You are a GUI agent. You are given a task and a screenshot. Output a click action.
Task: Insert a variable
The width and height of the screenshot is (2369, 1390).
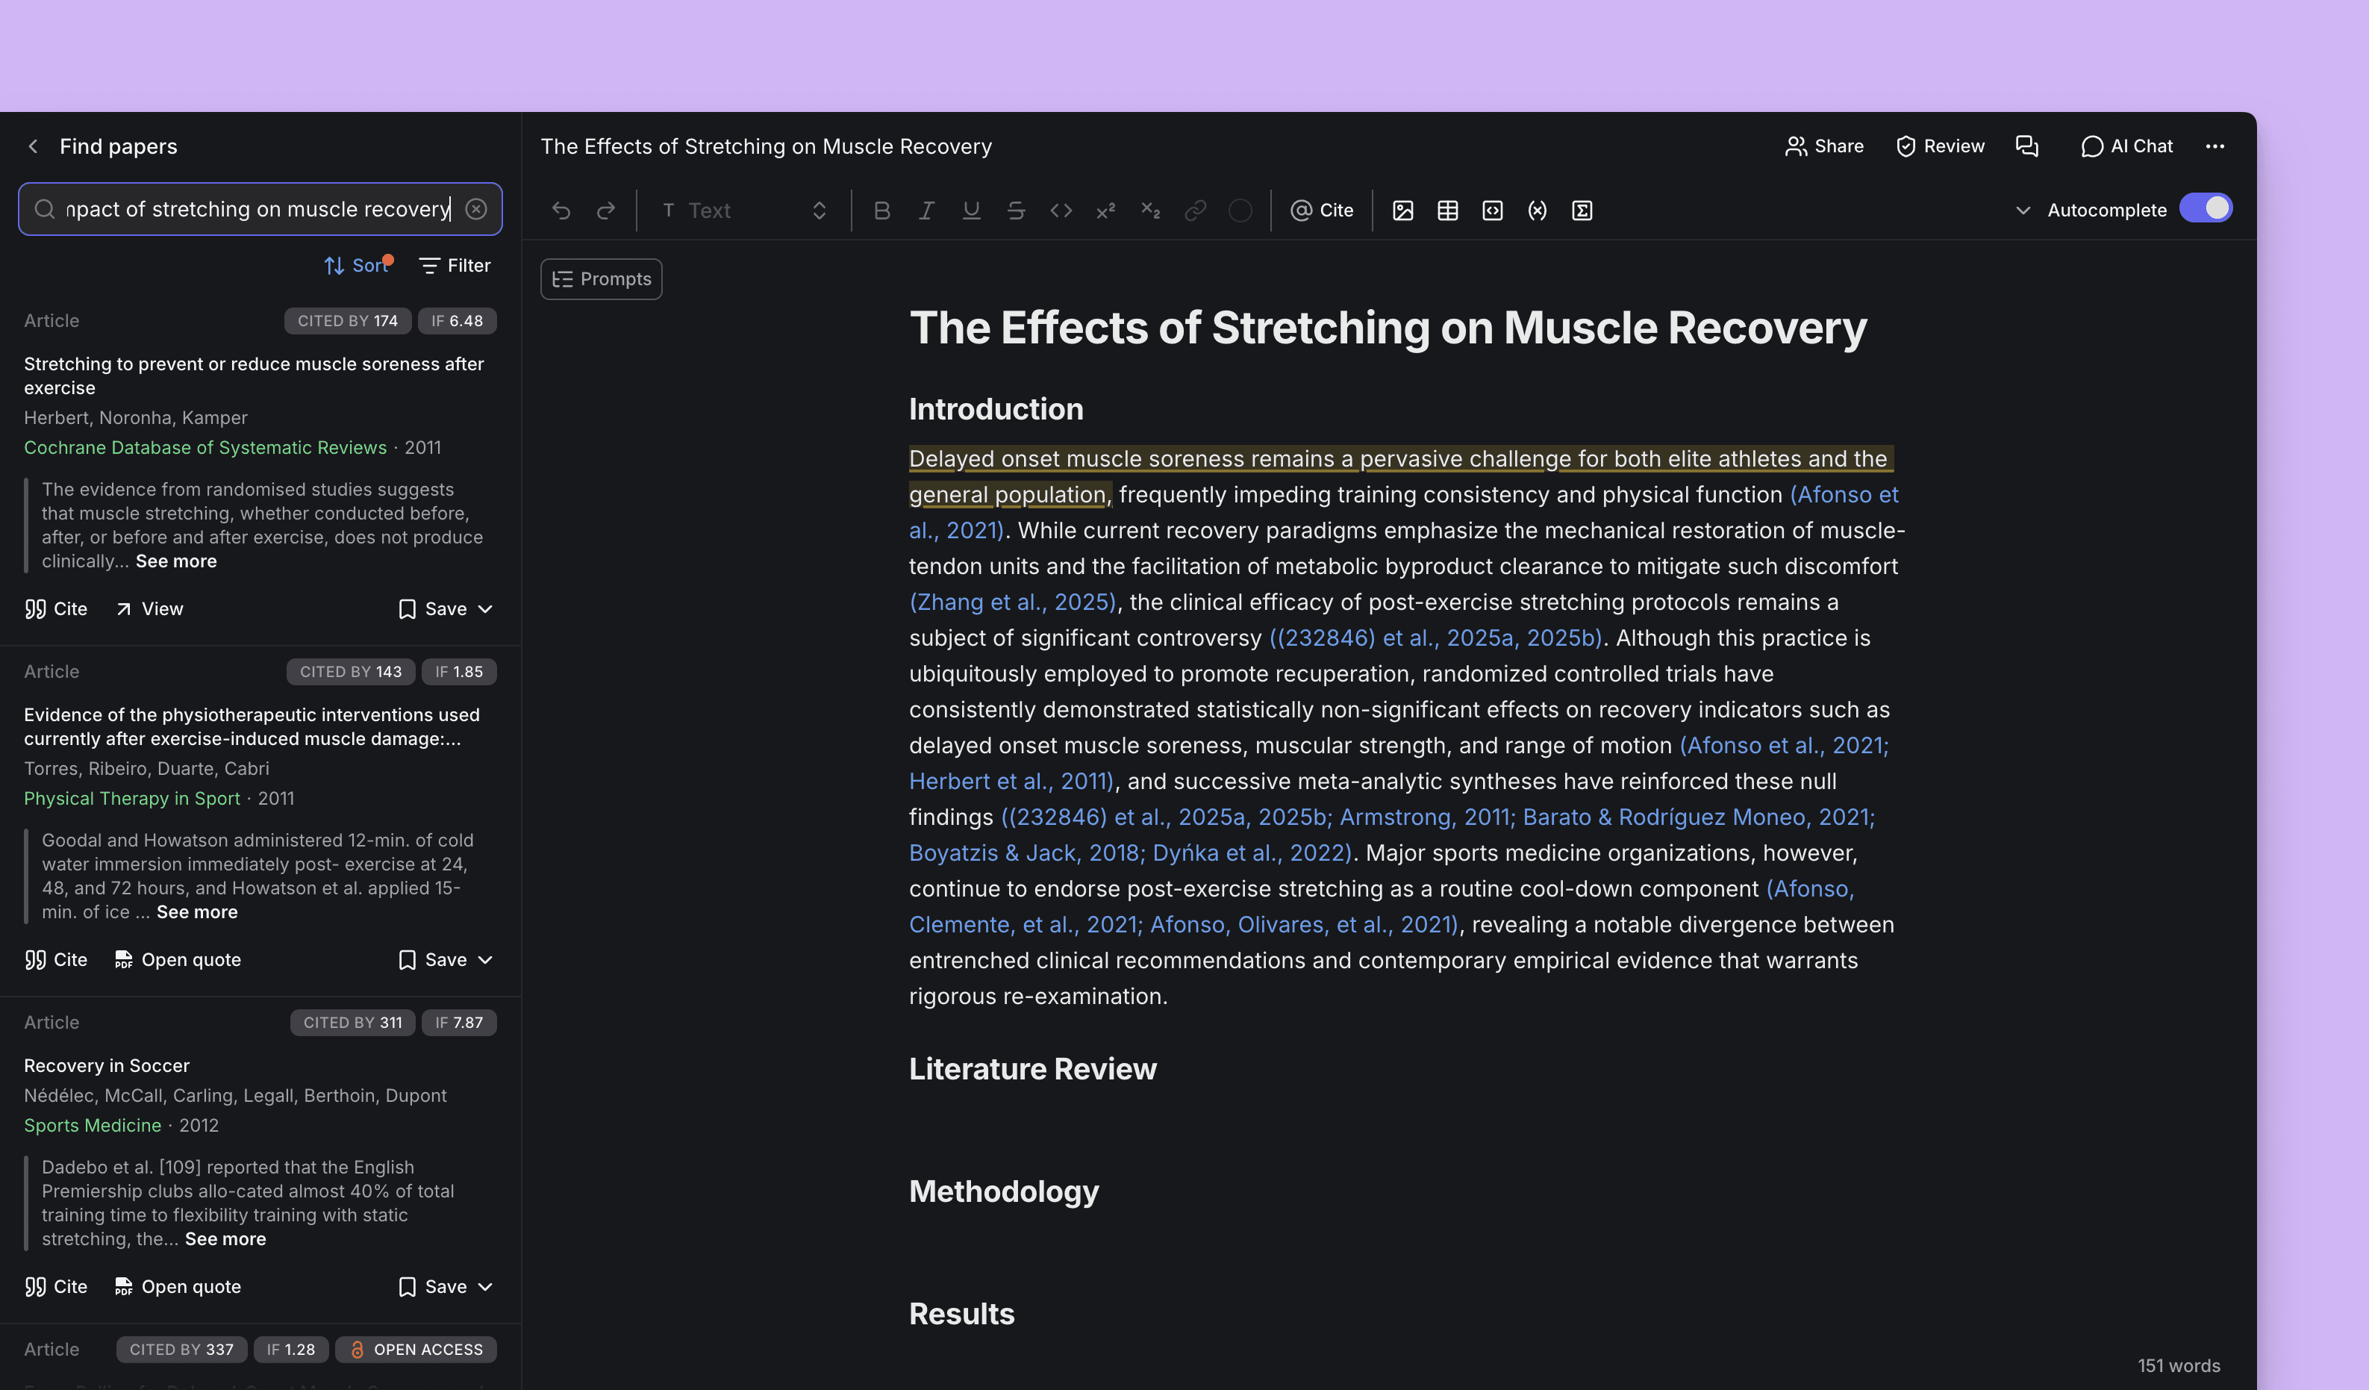tap(1538, 211)
